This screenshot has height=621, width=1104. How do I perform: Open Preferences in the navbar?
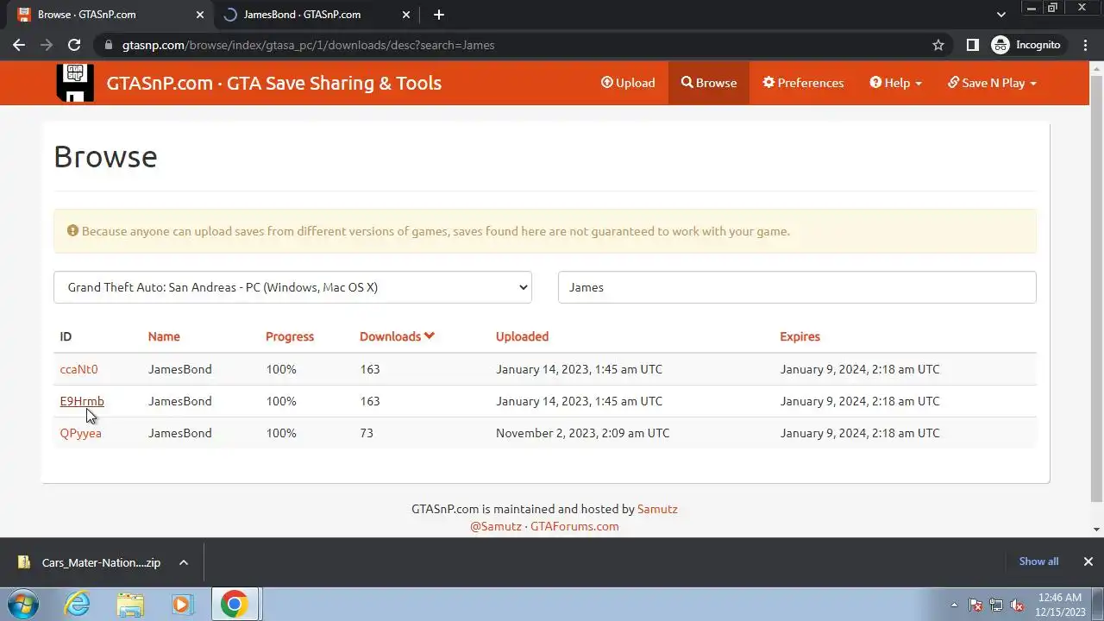[x=803, y=83]
